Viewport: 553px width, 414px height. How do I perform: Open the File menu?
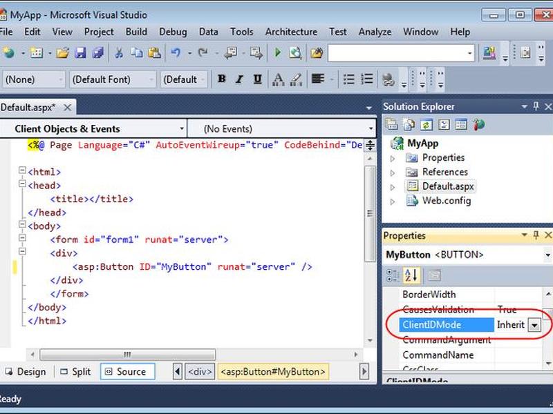[x=6, y=32]
